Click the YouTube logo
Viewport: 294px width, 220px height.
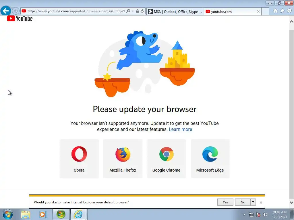(20, 18)
